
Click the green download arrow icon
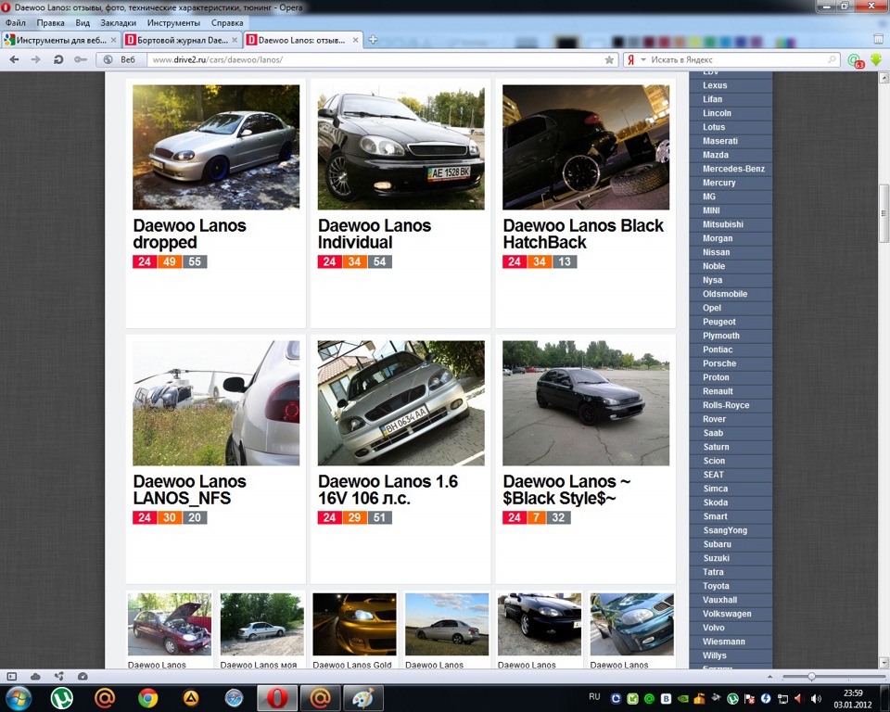click(876, 59)
